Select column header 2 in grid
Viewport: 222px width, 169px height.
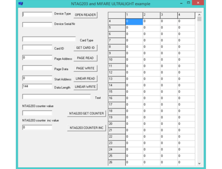pos(151,15)
